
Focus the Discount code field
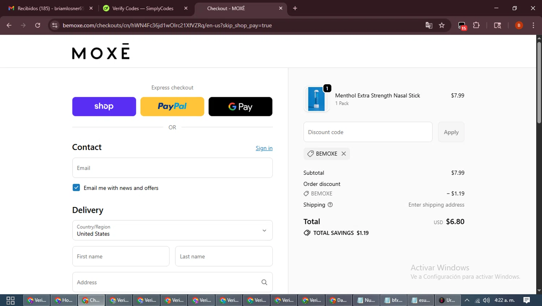click(x=368, y=132)
